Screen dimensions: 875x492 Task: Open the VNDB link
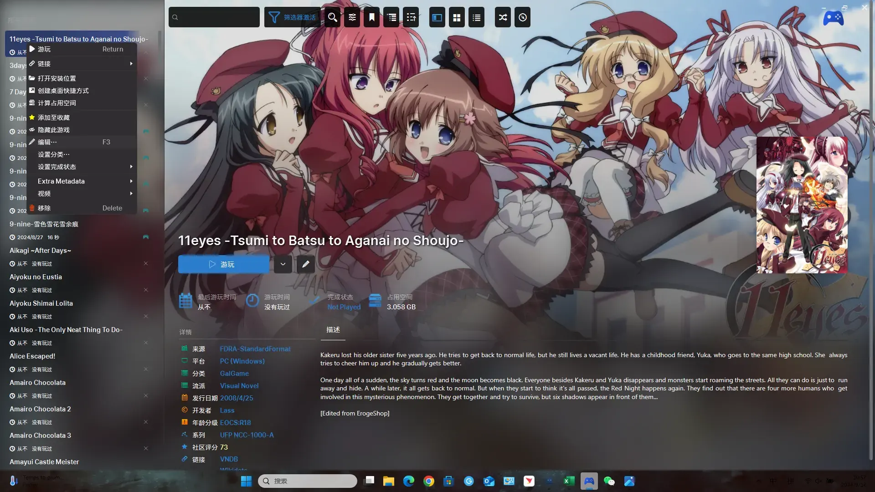point(229,459)
